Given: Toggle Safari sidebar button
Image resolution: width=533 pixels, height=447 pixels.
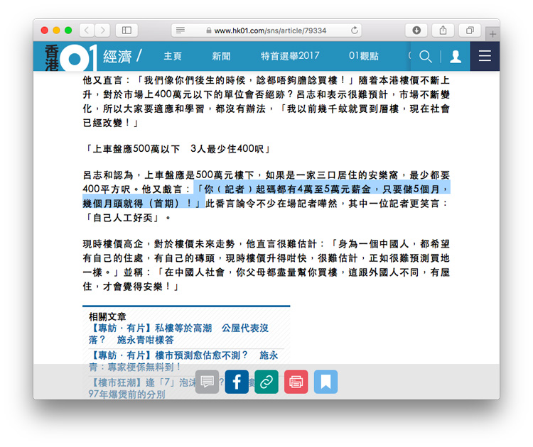Looking at the screenshot, I should pyautogui.click(x=126, y=31).
